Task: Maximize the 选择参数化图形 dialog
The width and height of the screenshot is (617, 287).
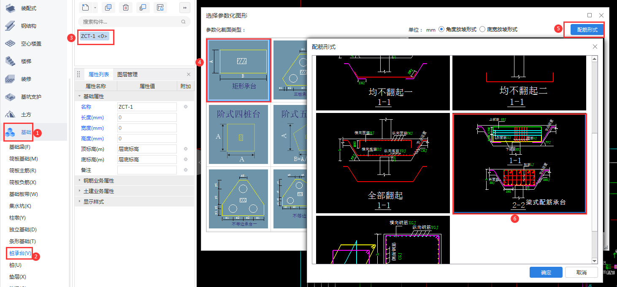Action: (x=590, y=15)
